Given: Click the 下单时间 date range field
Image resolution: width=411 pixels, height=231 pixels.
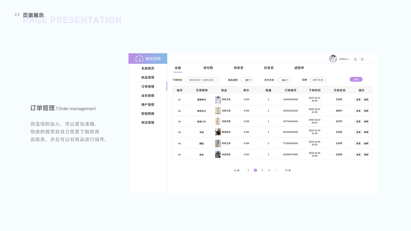Looking at the screenshot, I should click(201, 80).
